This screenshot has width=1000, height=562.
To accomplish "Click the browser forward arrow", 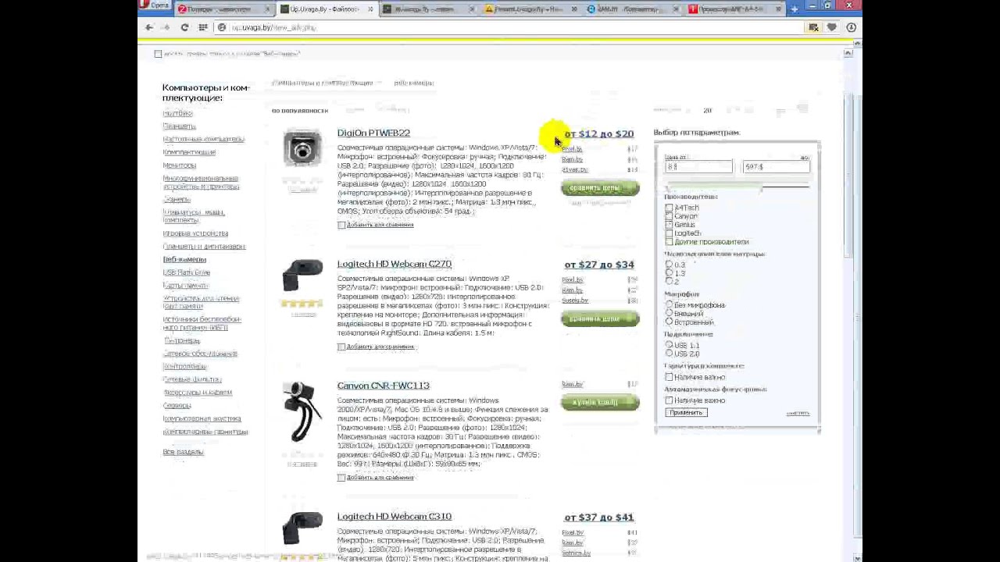I will [166, 27].
